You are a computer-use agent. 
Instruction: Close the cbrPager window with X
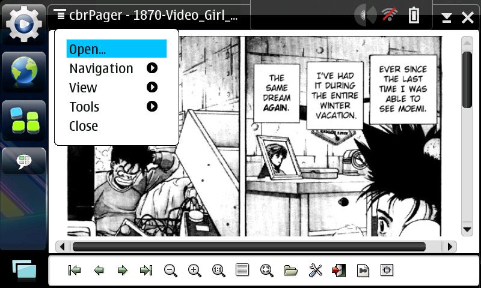pyautogui.click(x=468, y=17)
